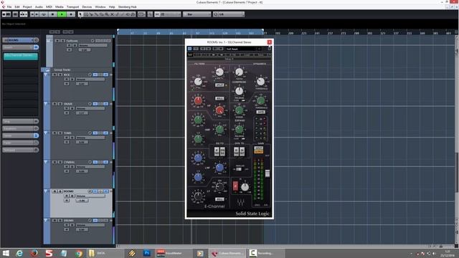The height and width of the screenshot is (258, 459).
Task: Mute the KICK track
Action: tap(55, 75)
